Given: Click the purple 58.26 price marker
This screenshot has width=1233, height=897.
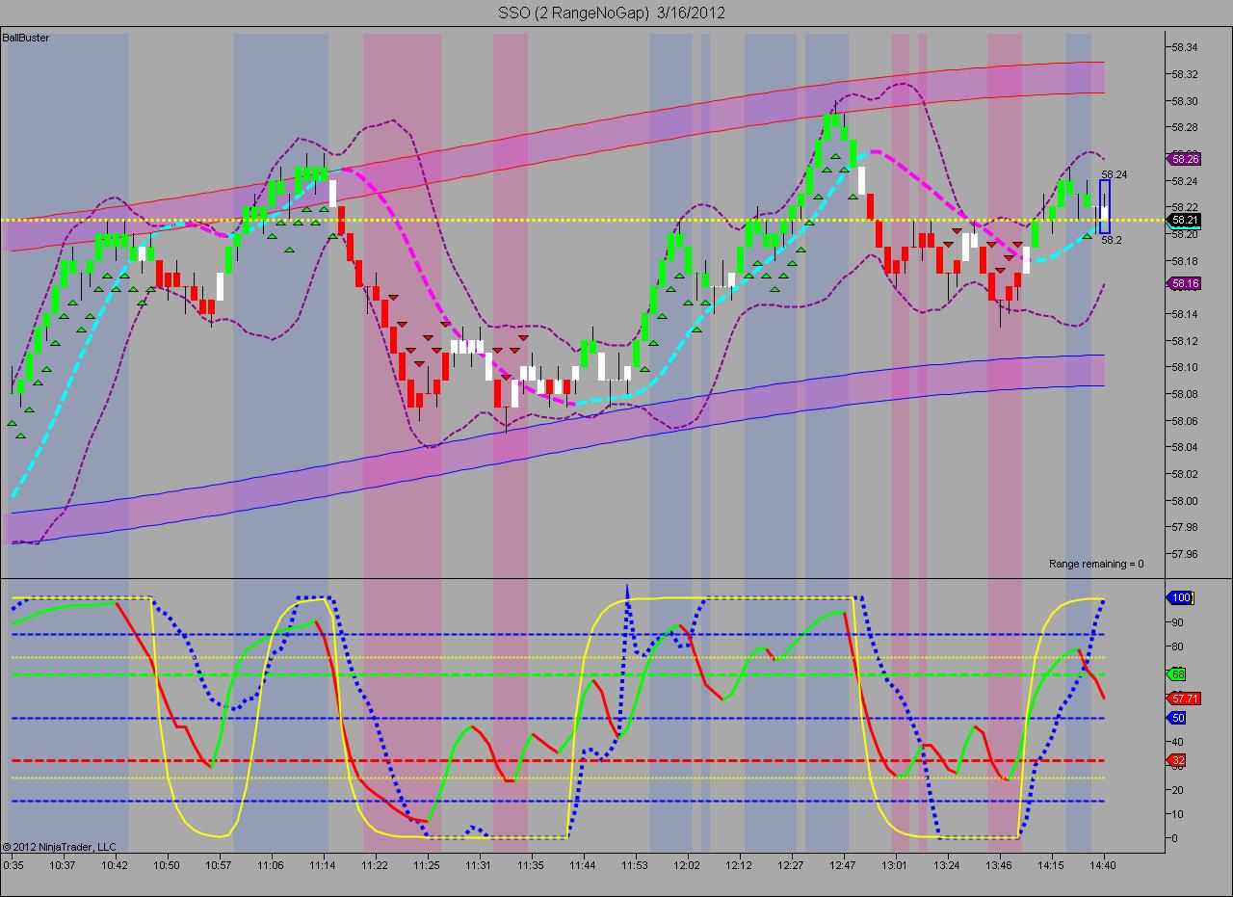Looking at the screenshot, I should (1184, 159).
